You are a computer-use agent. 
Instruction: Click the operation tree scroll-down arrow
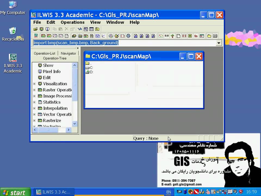tap(74, 124)
